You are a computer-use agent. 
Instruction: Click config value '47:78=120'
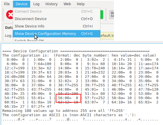click(x=148, y=90)
